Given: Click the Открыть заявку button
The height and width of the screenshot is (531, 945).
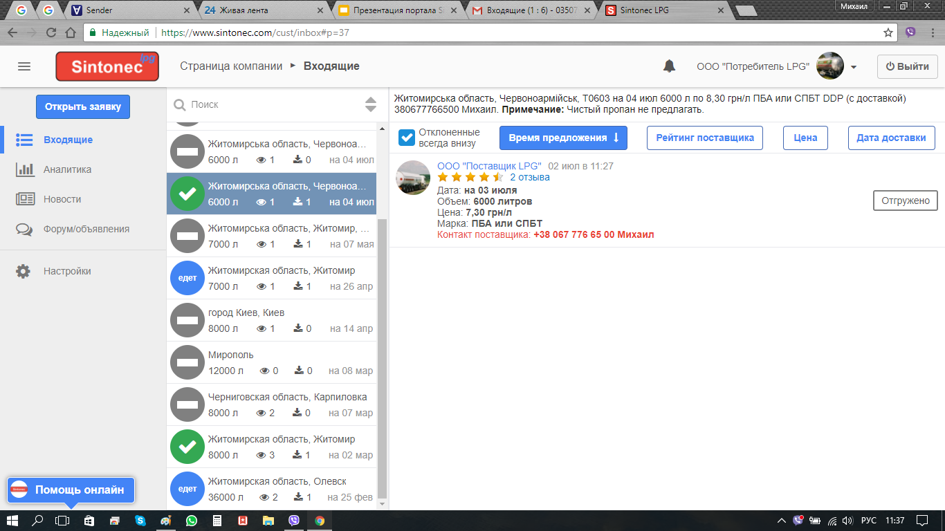Looking at the screenshot, I should coord(83,106).
